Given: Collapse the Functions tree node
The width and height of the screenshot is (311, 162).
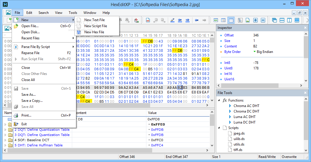Looking at the screenshot, I should tap(219, 100).
